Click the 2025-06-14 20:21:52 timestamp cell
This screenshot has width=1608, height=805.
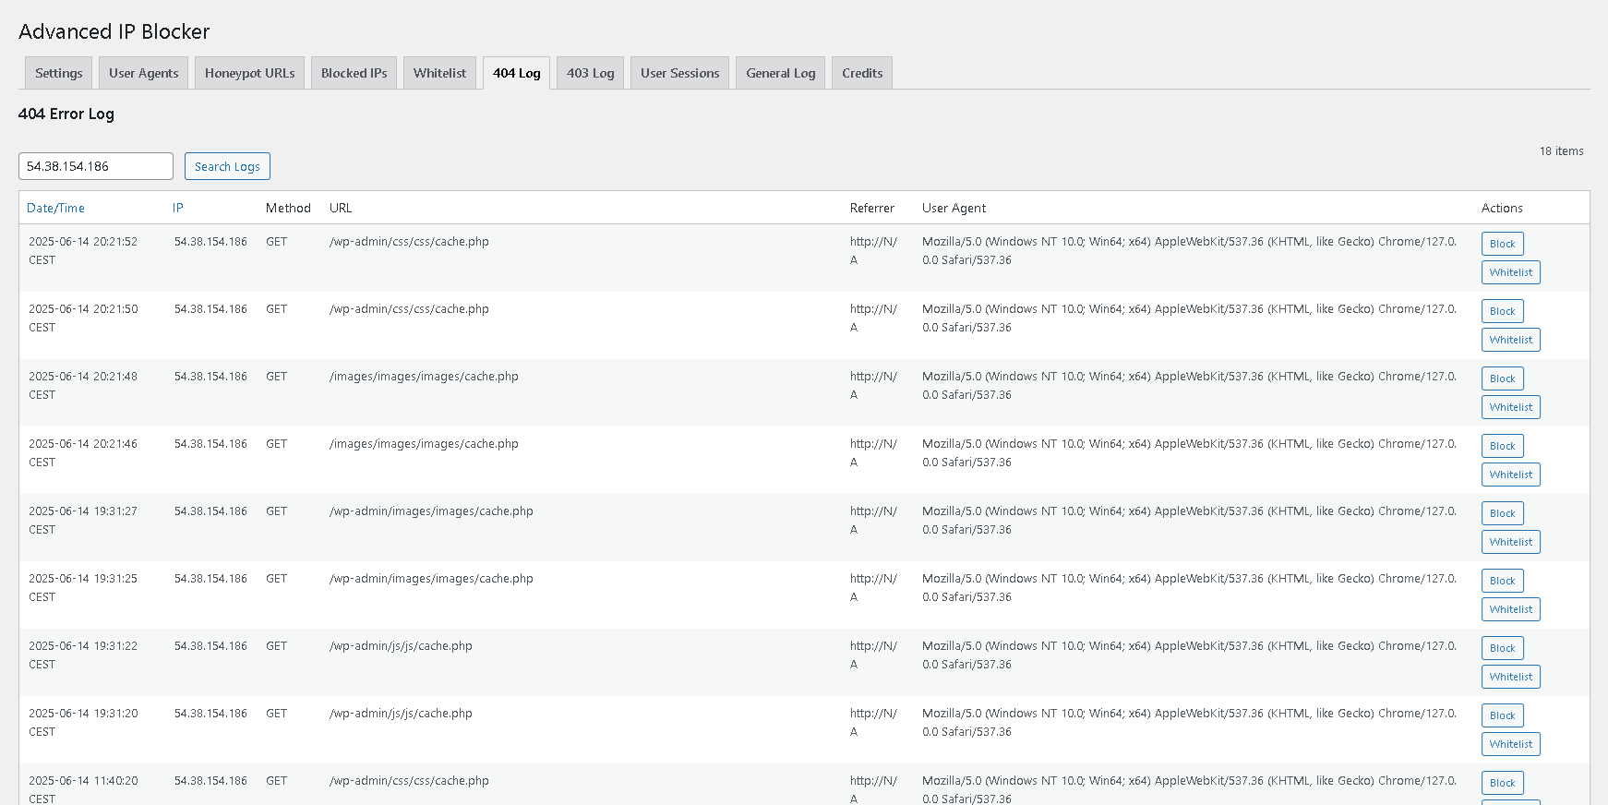(83, 250)
